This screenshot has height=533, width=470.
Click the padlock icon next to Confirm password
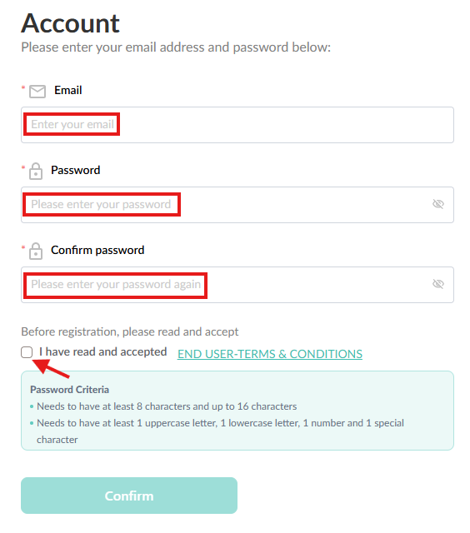[36, 252]
